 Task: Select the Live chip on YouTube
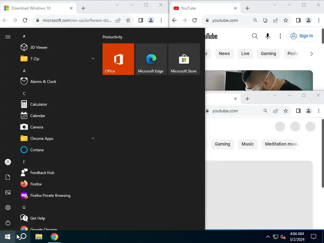(x=245, y=53)
